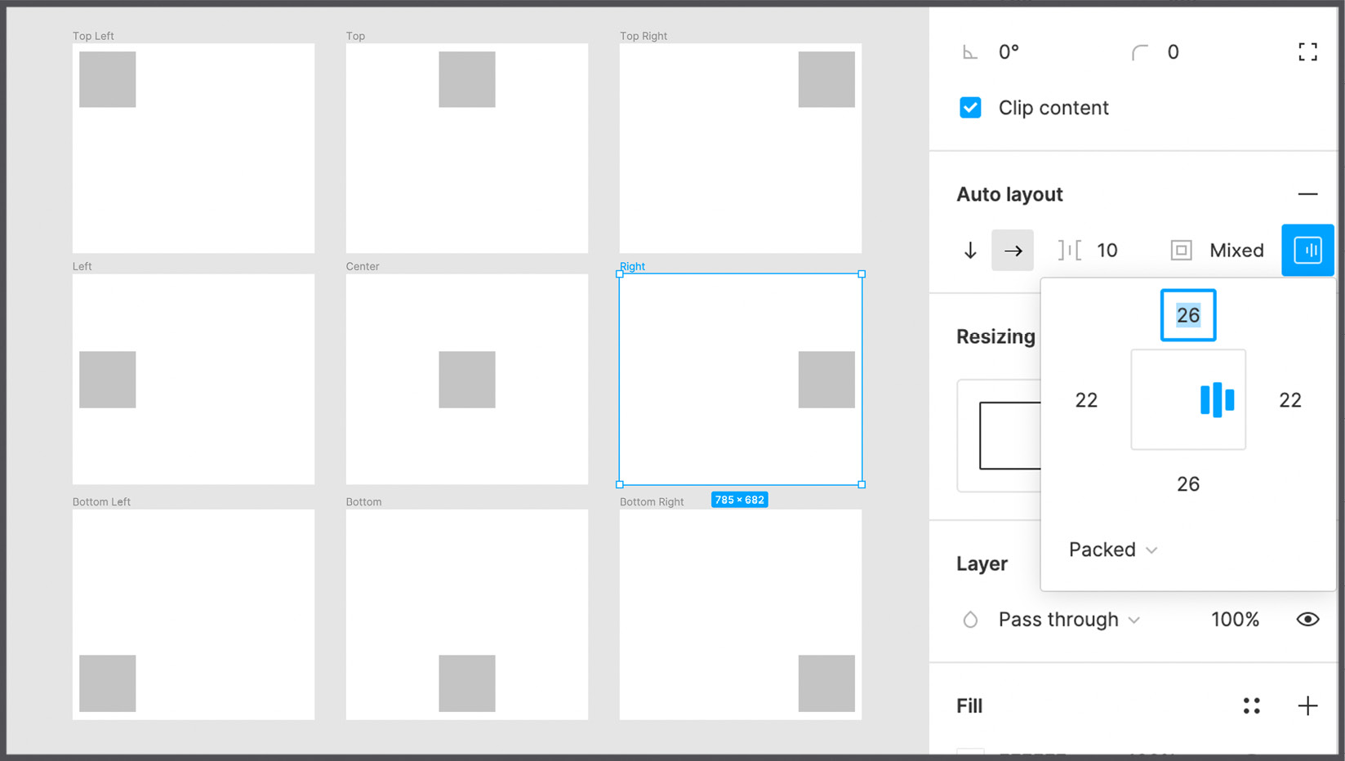
Task: Click the layer opacity 100% field
Action: (1235, 620)
